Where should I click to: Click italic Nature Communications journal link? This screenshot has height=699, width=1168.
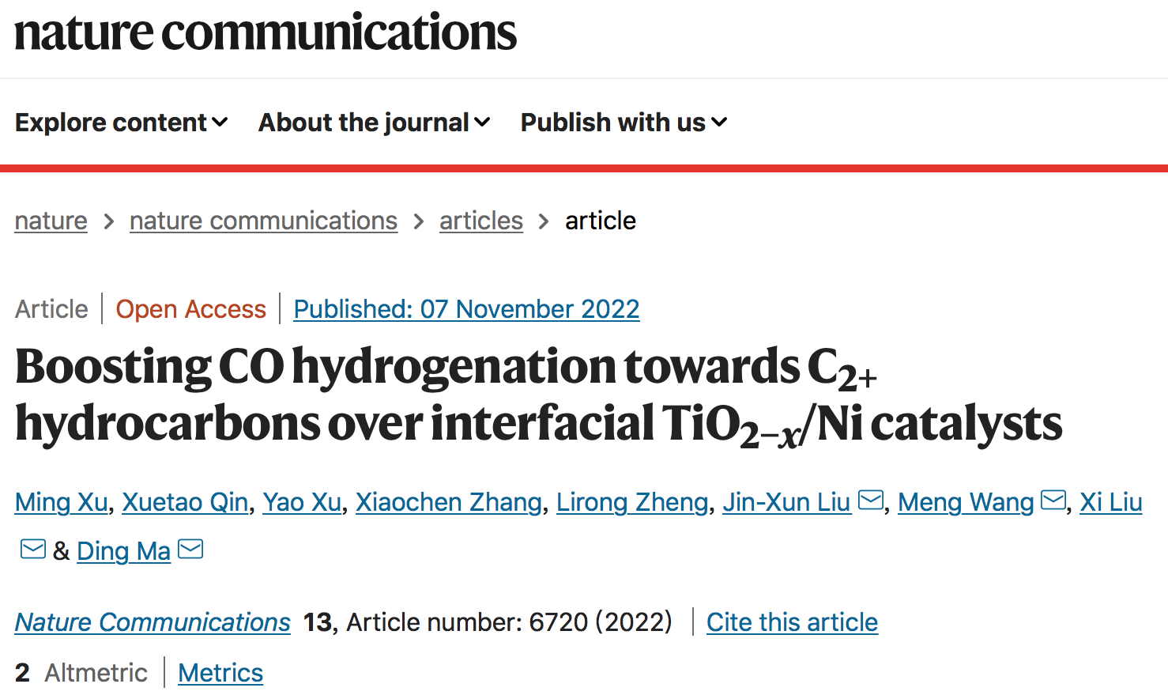pyautogui.click(x=153, y=622)
